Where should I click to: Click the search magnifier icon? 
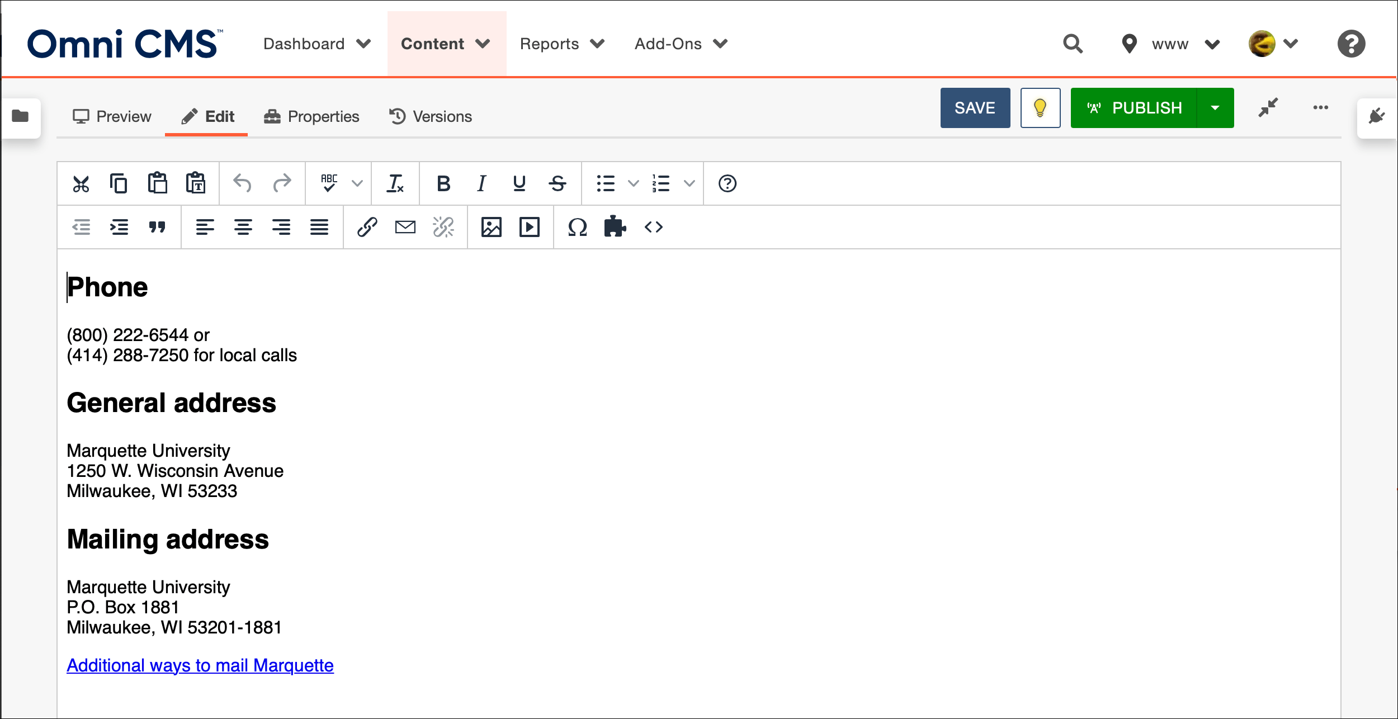tap(1073, 44)
